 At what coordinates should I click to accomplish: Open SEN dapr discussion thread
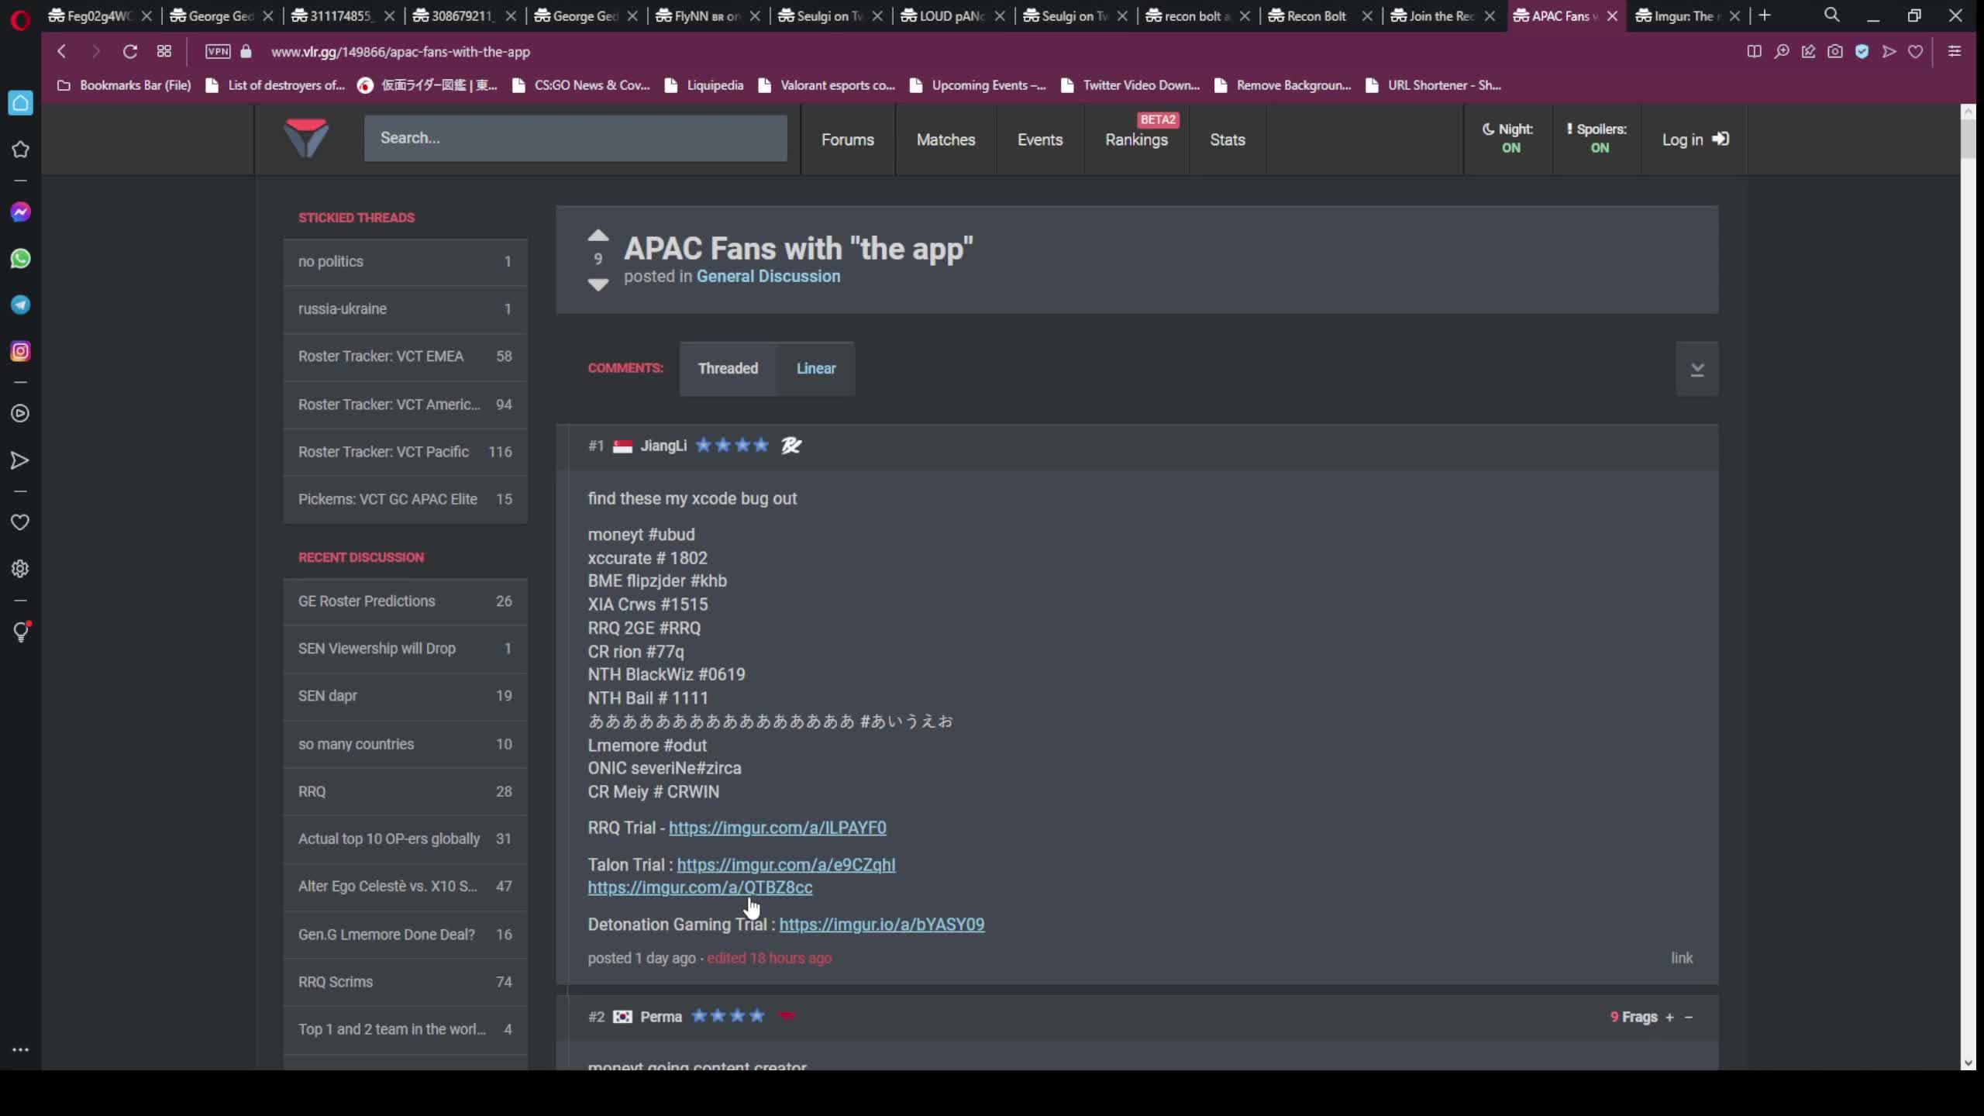[x=405, y=696]
